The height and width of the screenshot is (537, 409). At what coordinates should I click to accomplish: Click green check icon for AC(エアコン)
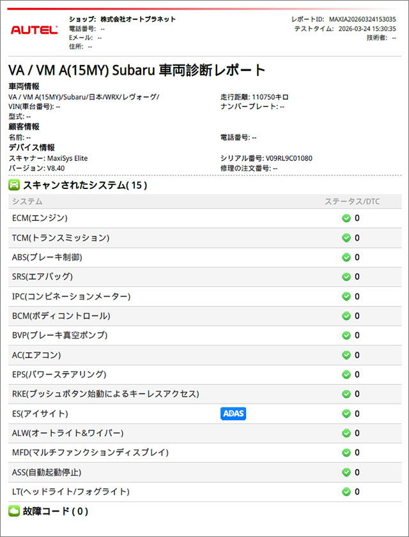click(x=346, y=355)
